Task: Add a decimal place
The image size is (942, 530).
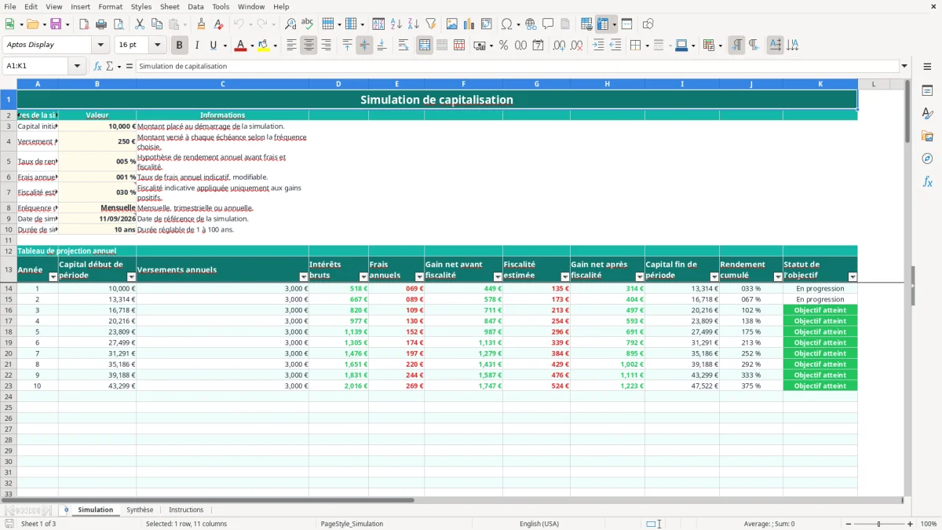Action: coord(560,46)
